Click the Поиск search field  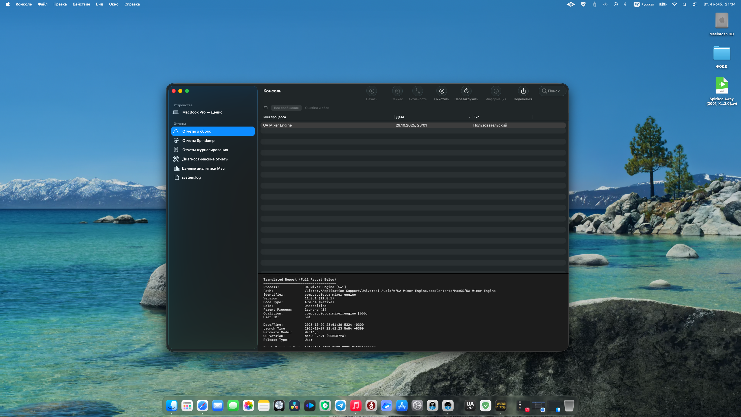(x=553, y=91)
